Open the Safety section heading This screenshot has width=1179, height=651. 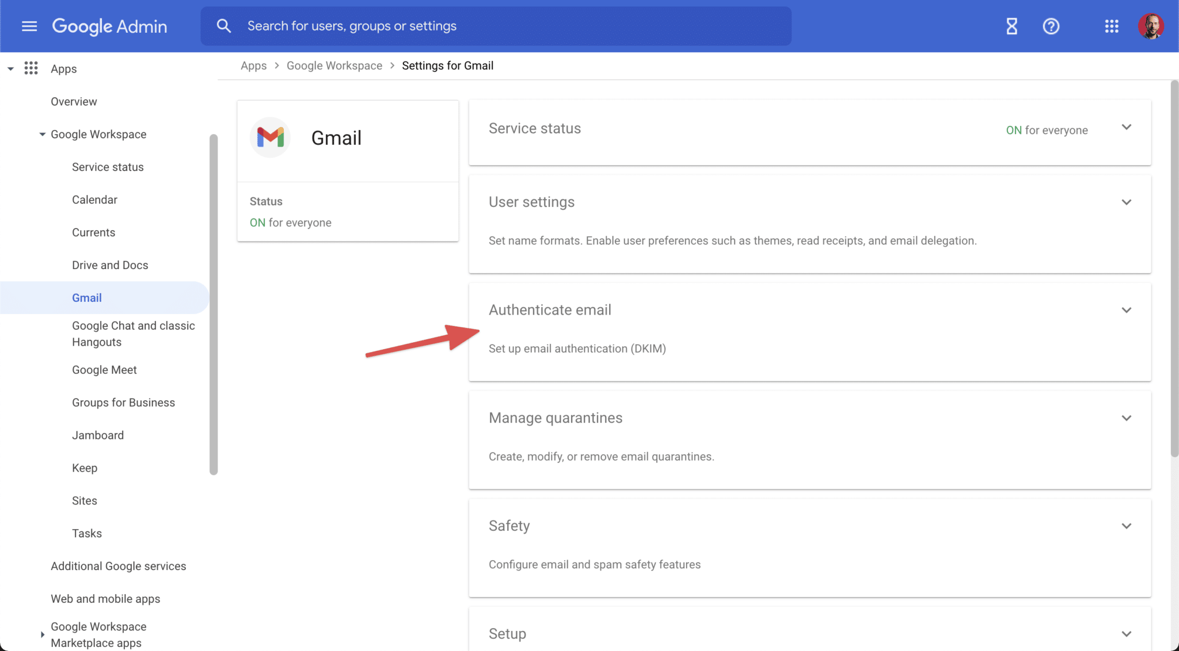click(x=509, y=526)
